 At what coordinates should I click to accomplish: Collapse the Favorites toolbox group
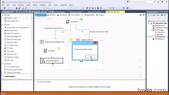[3, 15]
